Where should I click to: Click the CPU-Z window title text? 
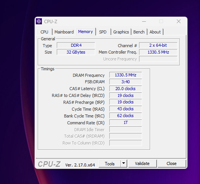[x=51, y=22]
